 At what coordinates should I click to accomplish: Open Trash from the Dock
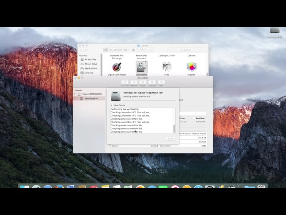tap(261, 186)
